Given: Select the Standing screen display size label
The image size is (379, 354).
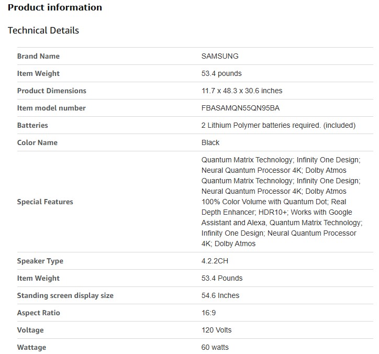Looking at the screenshot, I should click(x=65, y=295).
